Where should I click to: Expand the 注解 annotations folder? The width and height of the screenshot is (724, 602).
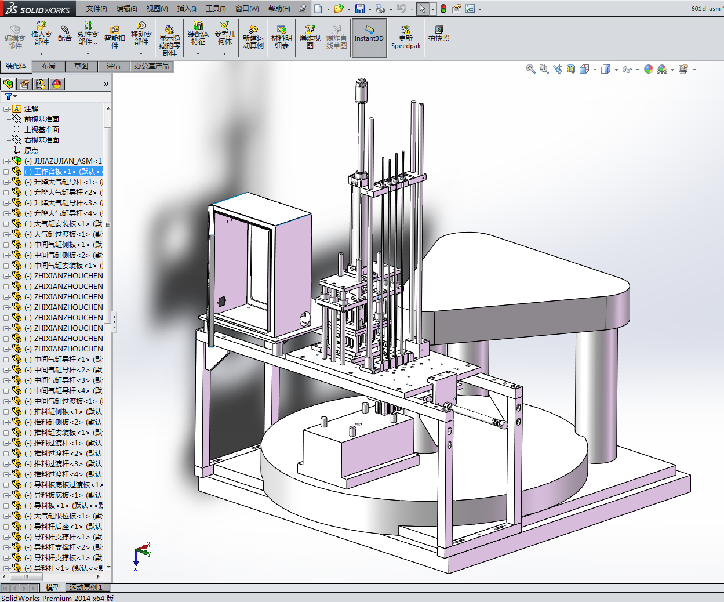[6, 109]
